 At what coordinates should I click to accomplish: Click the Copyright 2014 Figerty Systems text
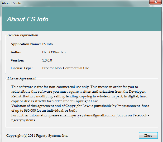(37, 136)
